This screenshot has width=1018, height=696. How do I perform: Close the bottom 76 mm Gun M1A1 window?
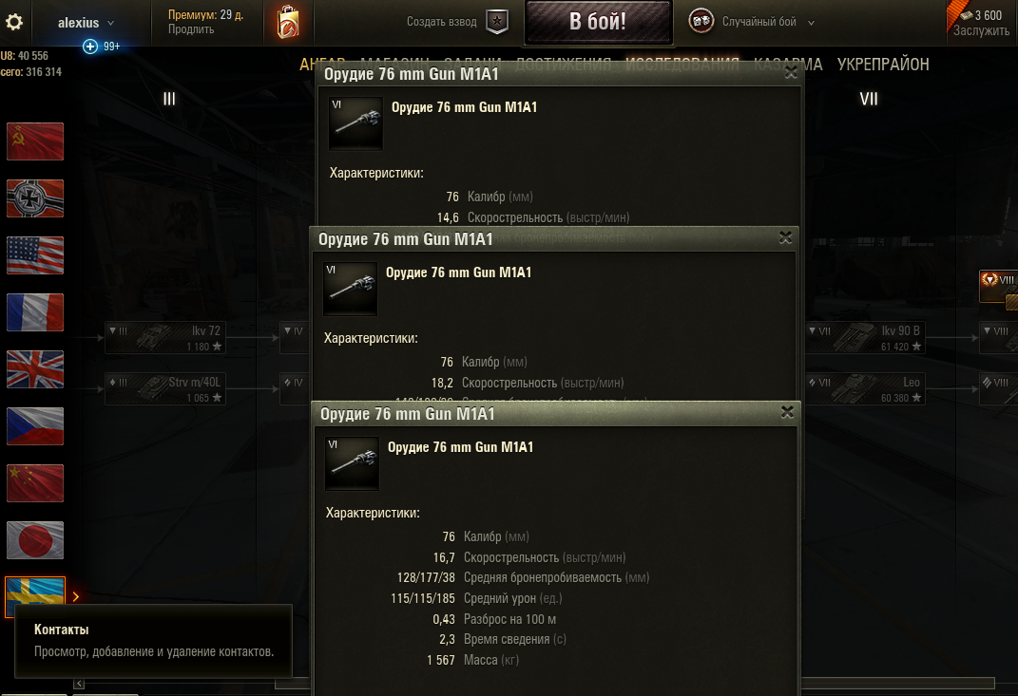coord(788,412)
